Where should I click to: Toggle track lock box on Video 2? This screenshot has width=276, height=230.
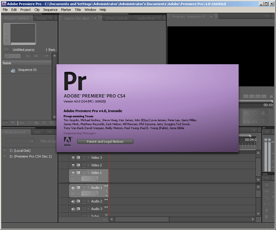(84, 165)
